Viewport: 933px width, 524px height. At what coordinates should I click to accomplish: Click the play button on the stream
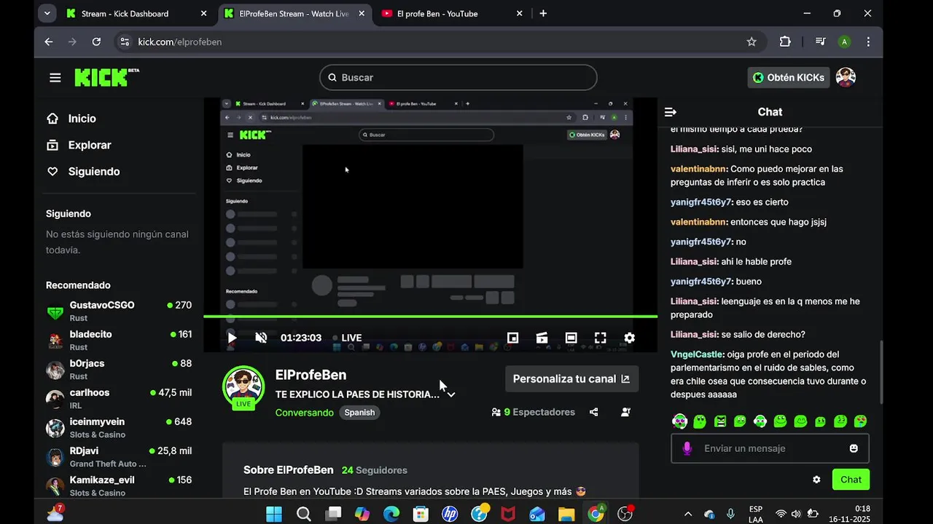(x=232, y=338)
